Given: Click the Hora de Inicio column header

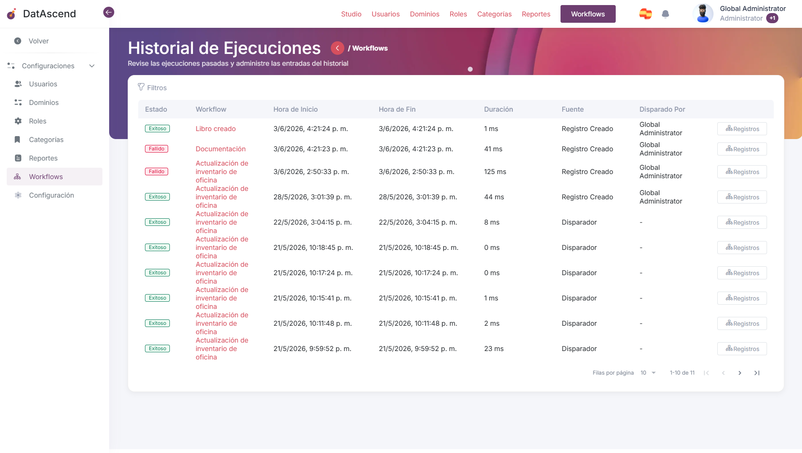Looking at the screenshot, I should (x=295, y=109).
